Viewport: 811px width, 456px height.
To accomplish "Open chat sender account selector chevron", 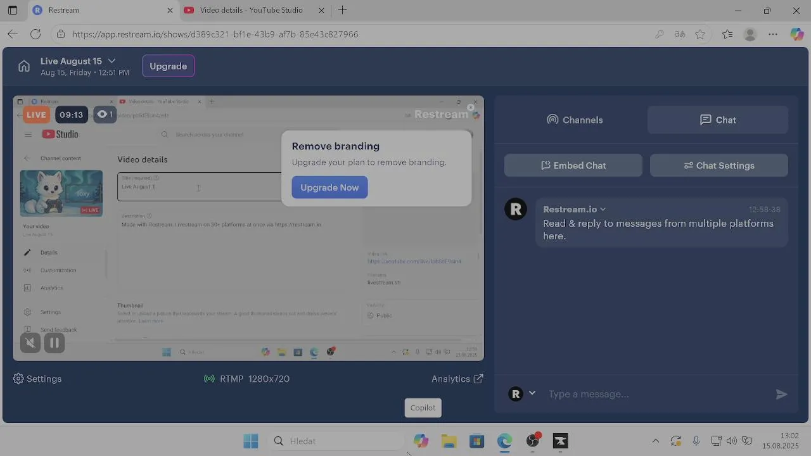I will (532, 393).
